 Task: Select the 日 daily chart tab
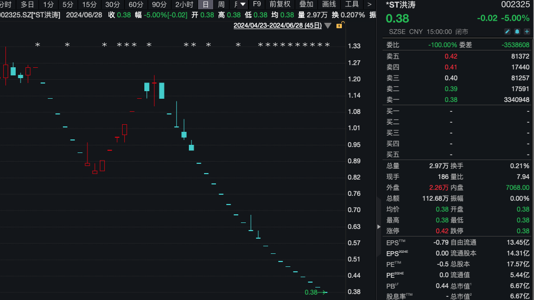point(205,4)
